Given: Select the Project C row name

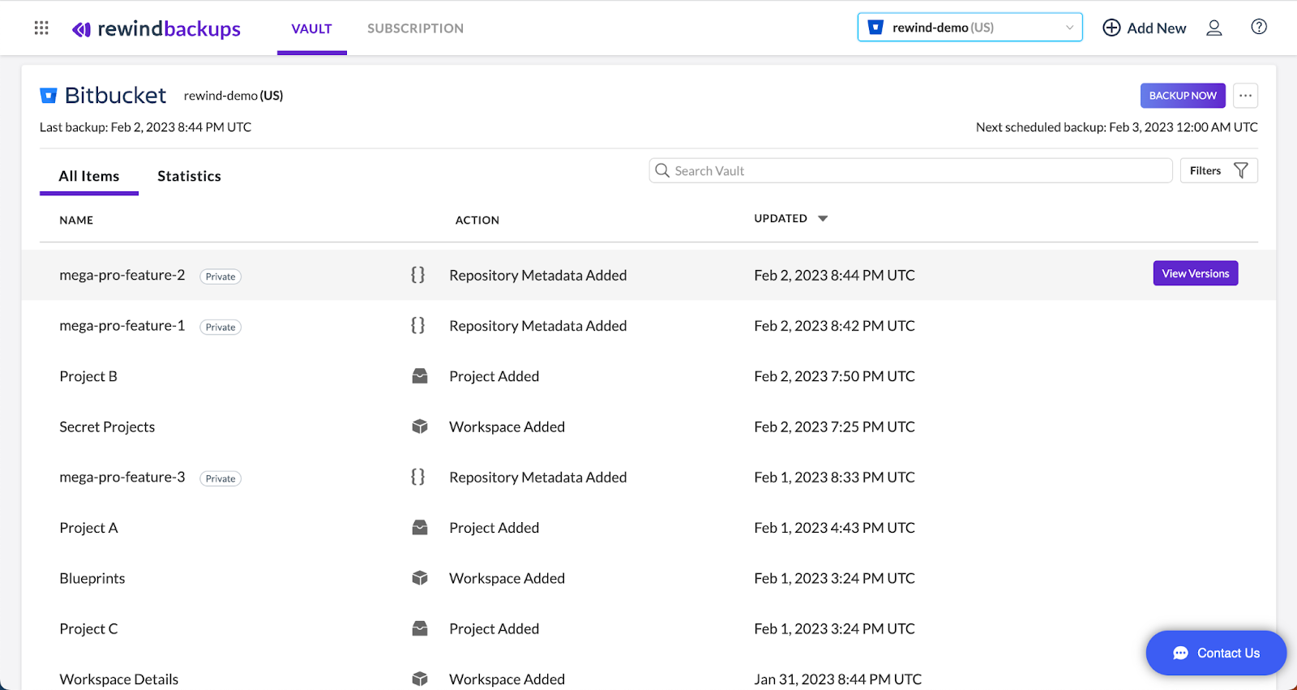Looking at the screenshot, I should pyautogui.click(x=88, y=629).
